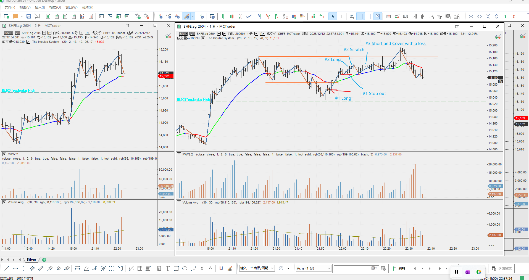Toggle Volume Avg study checkbox in 5-minute chart
The width and height of the screenshot is (529, 280).
pyautogui.click(x=4, y=202)
